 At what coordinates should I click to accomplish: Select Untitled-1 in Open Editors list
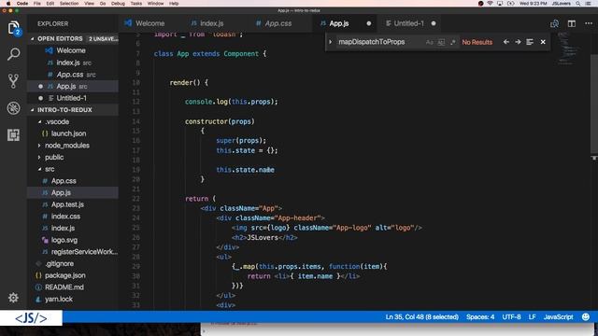coord(71,98)
